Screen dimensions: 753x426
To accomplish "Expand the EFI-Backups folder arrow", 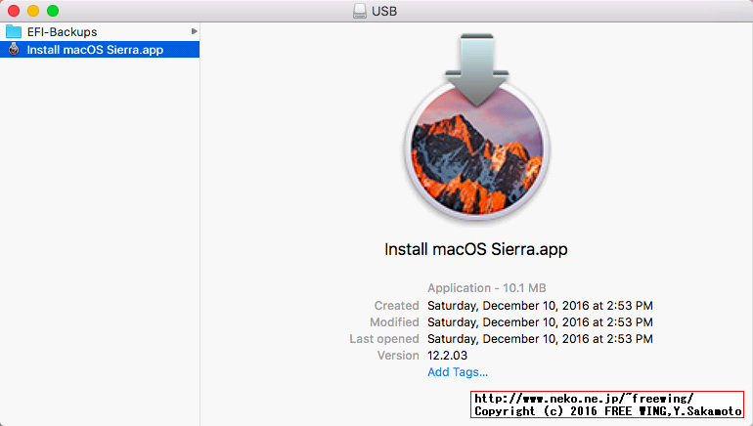I will coord(194,32).
